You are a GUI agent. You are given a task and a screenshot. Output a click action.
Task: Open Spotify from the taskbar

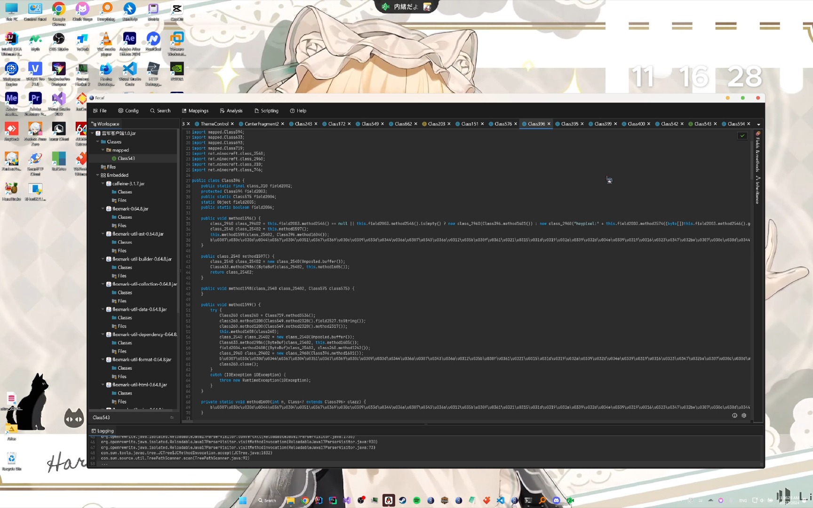(x=416, y=500)
